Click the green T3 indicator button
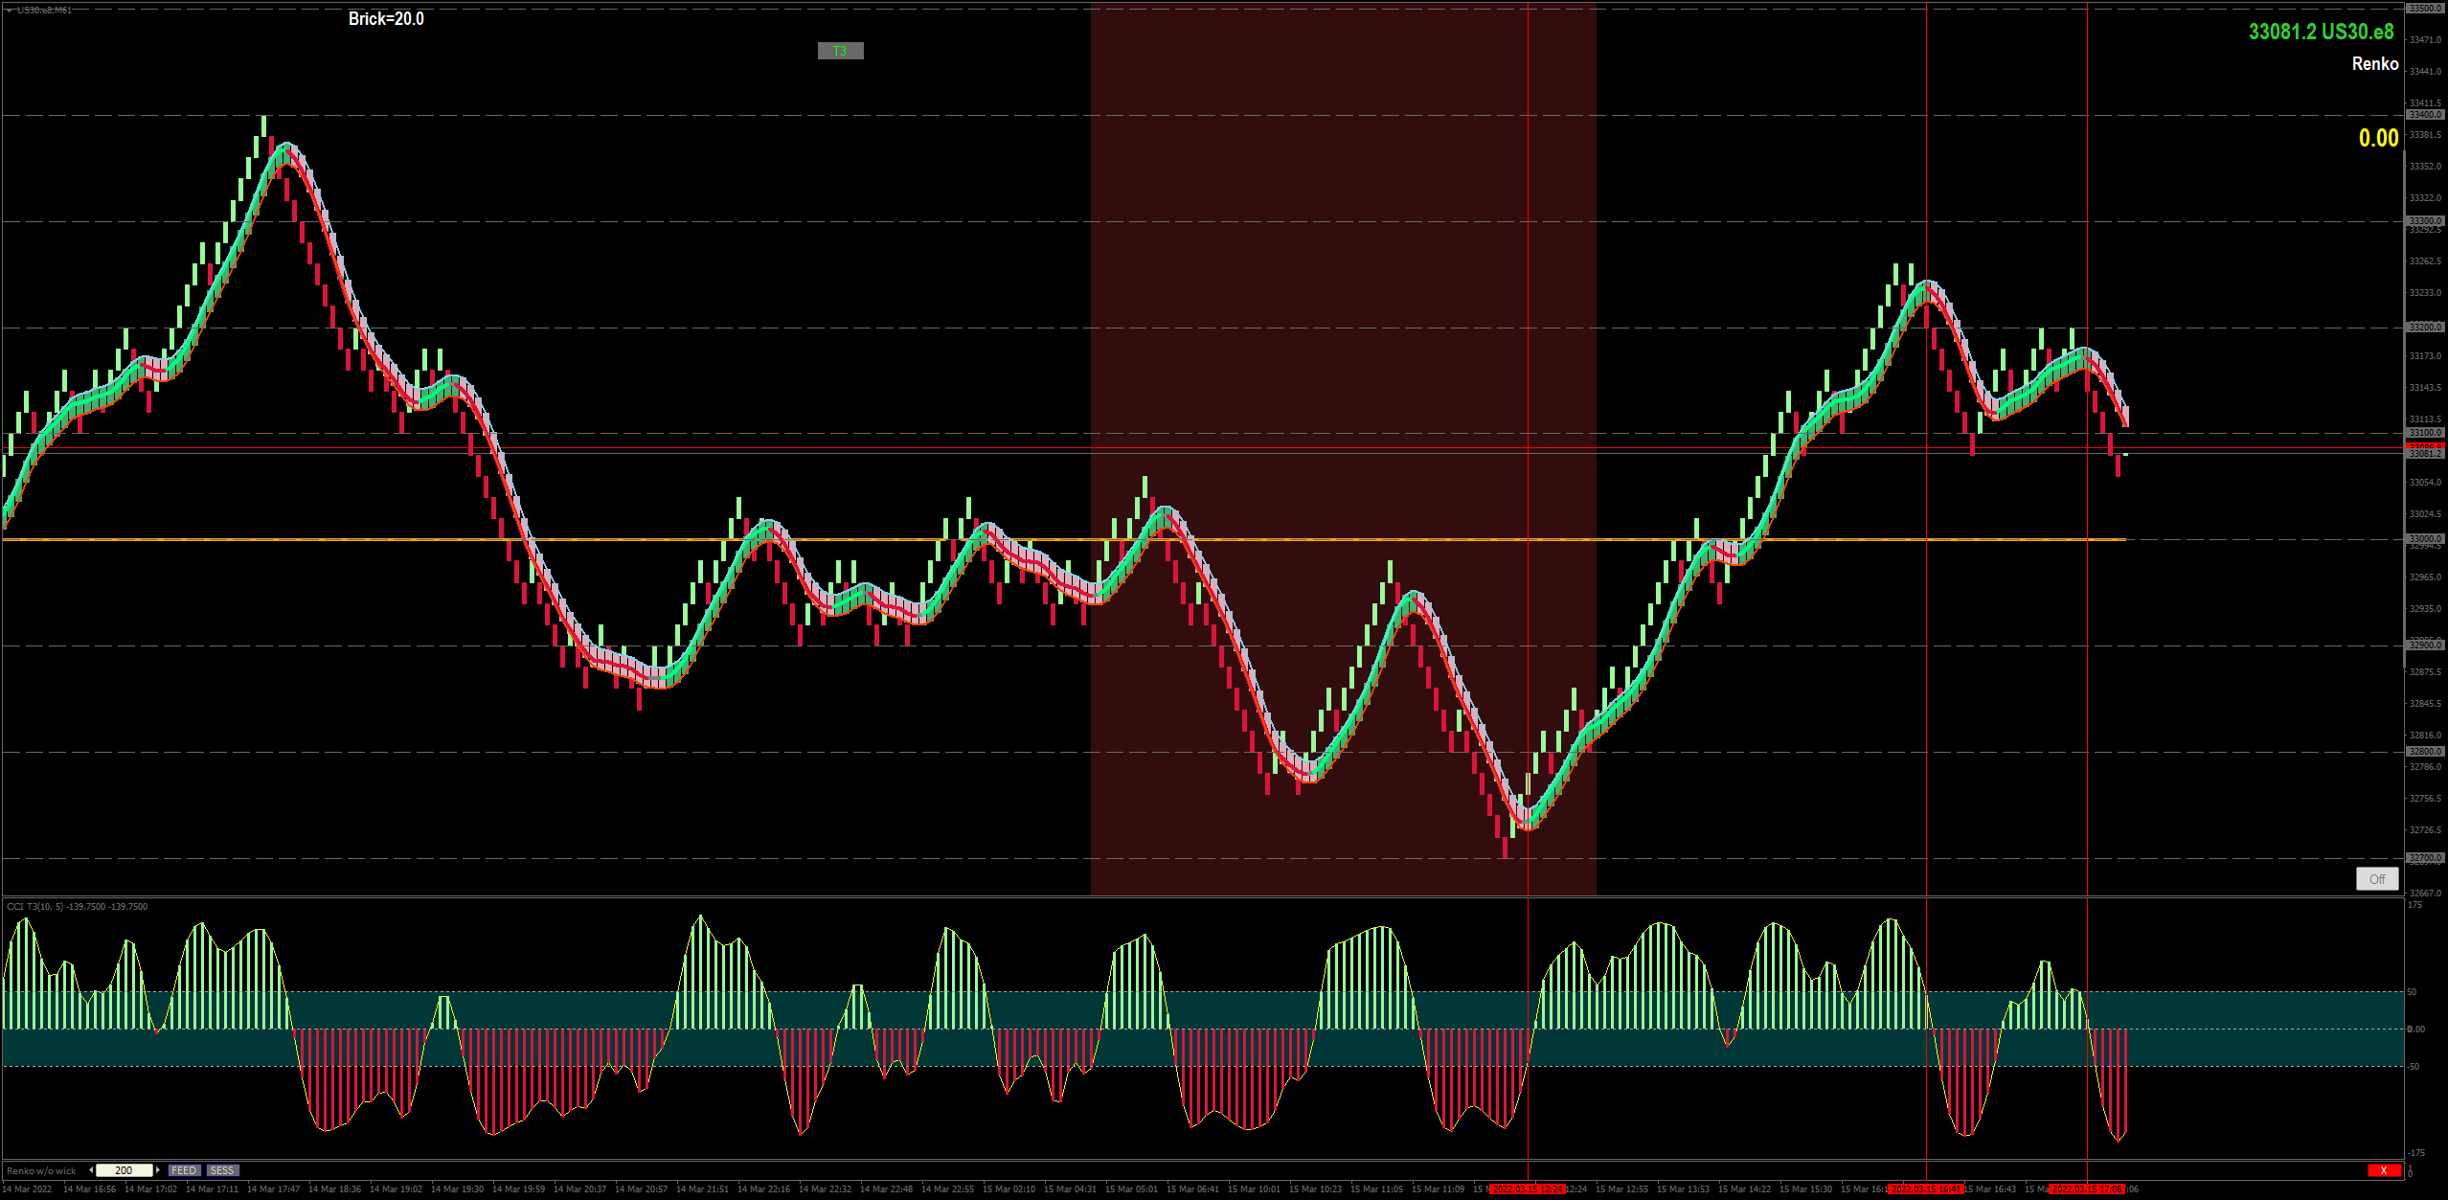Screen dimensions: 2448x1200 [x=840, y=51]
